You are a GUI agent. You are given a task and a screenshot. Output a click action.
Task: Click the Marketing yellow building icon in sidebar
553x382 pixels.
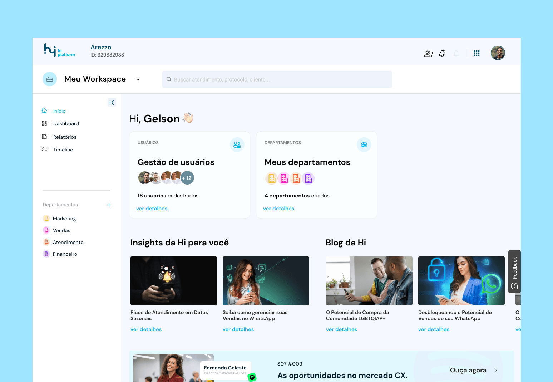[46, 219]
